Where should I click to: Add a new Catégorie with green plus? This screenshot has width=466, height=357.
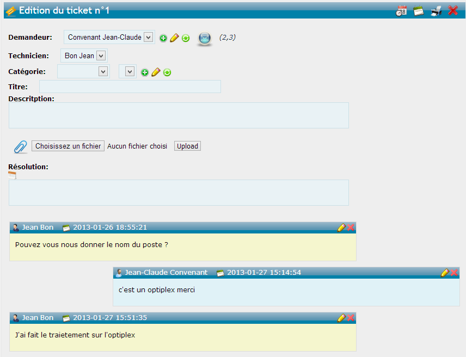coord(145,72)
